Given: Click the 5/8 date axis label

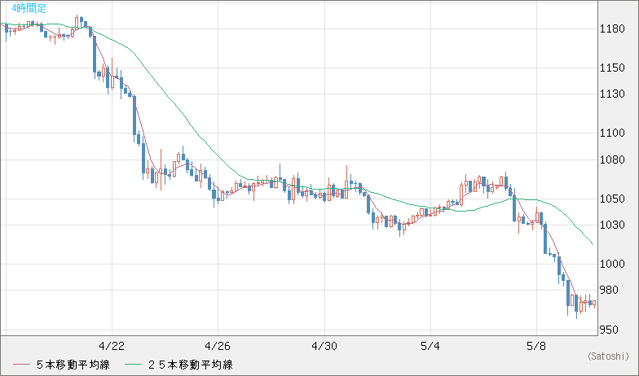Looking at the screenshot, I should coord(536,347).
